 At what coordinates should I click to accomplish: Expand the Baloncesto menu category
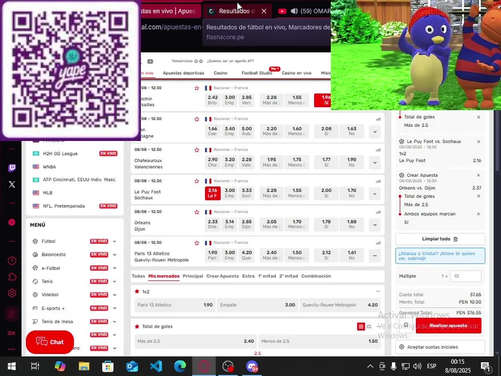(x=114, y=254)
